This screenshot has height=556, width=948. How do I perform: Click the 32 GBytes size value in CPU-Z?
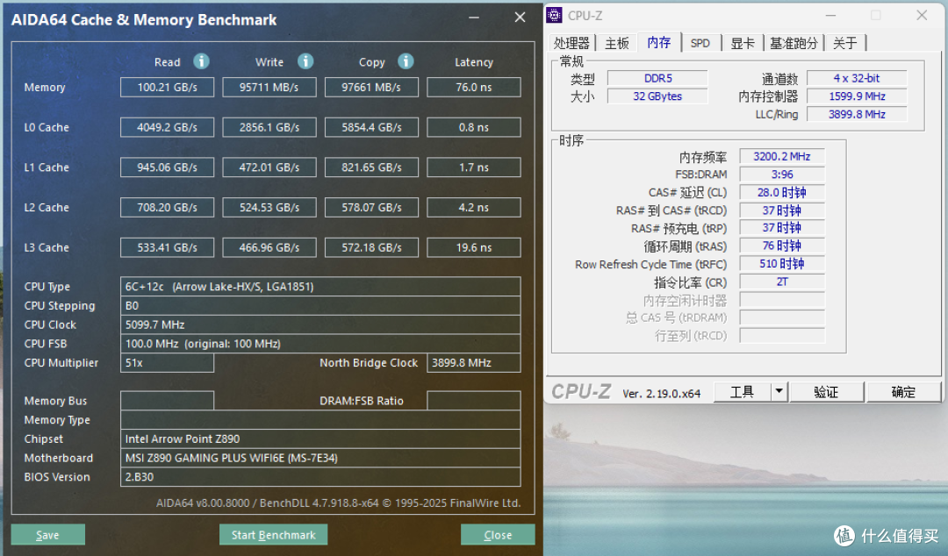click(x=657, y=96)
